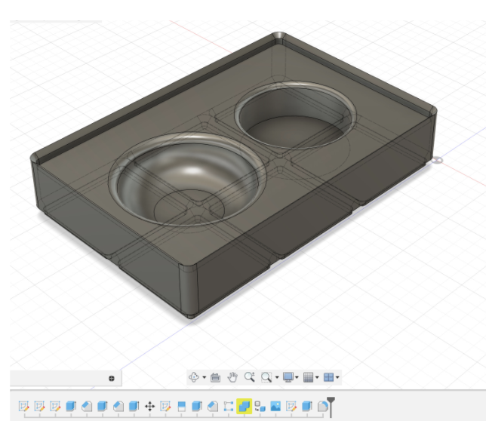Select the copy-body feature after Combine
Image resolution: width=486 pixels, height=421 pixels.
click(x=260, y=406)
